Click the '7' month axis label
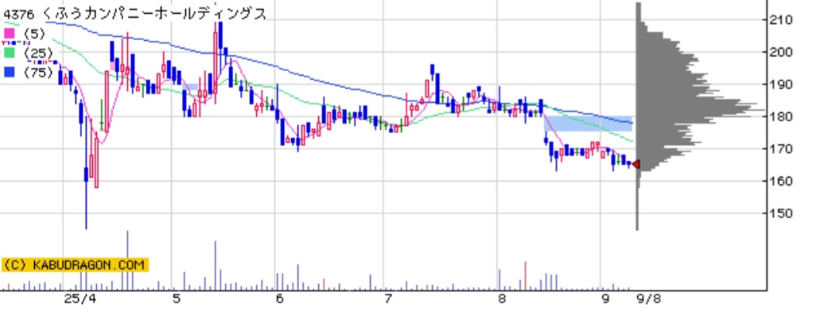This screenshot has height=317, width=823. (x=388, y=299)
